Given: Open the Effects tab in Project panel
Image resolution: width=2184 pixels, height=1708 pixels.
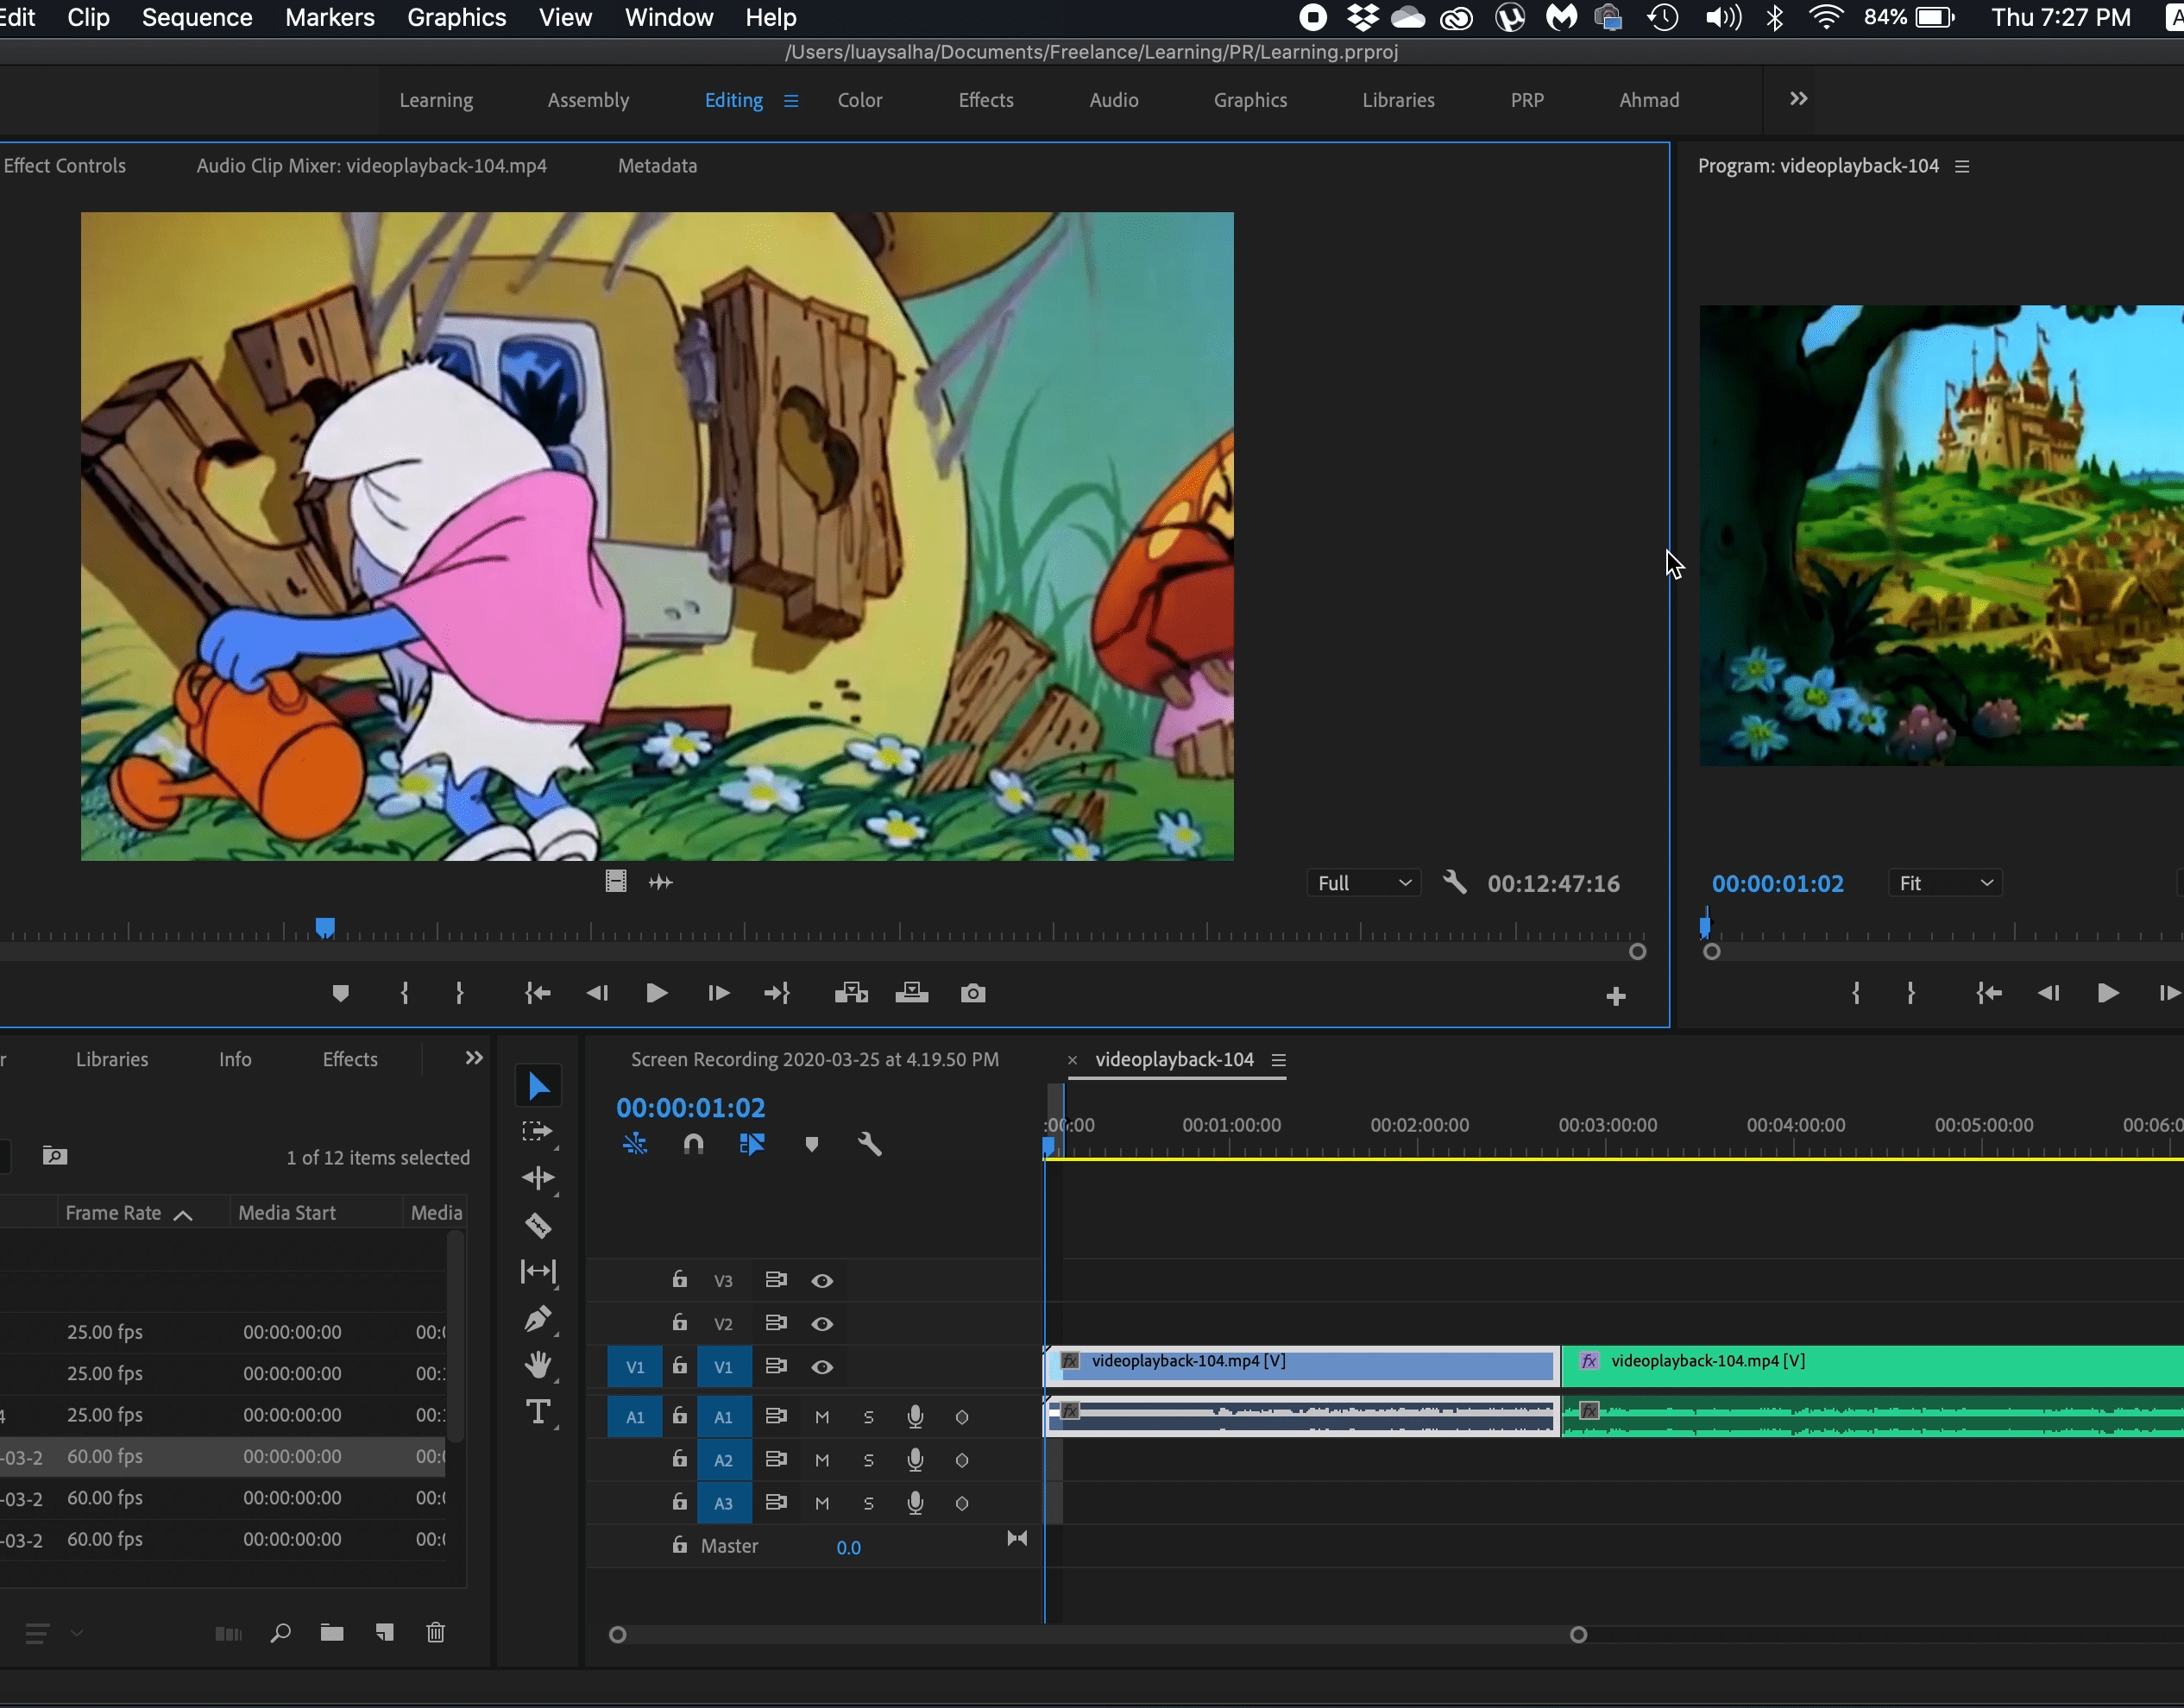Looking at the screenshot, I should pyautogui.click(x=350, y=1059).
